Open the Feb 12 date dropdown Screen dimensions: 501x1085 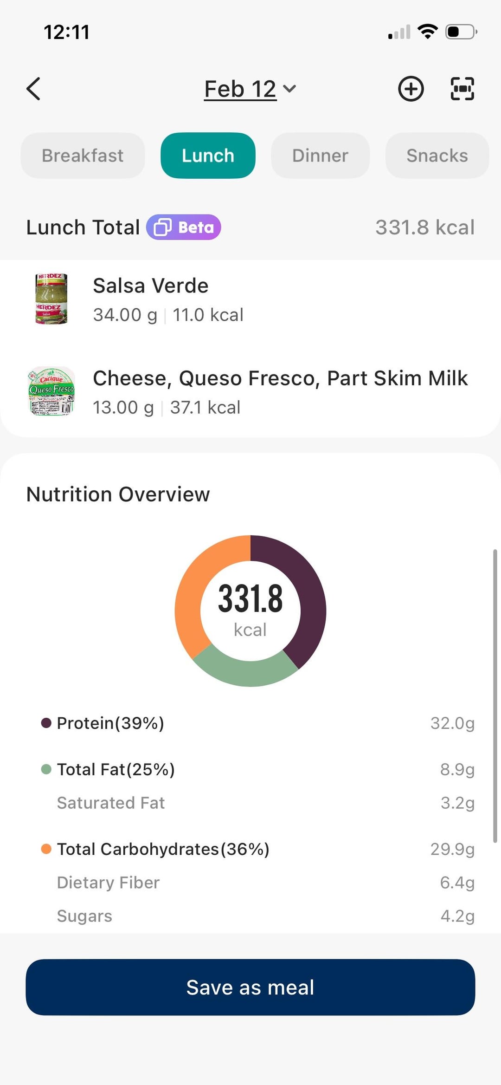click(x=240, y=89)
